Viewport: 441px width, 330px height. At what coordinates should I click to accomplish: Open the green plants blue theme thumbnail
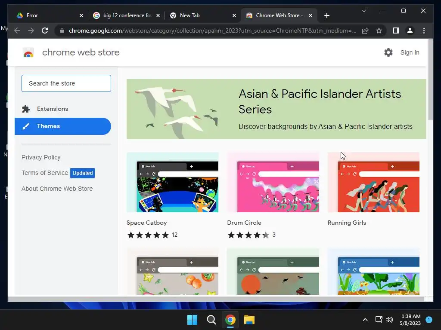point(373,272)
